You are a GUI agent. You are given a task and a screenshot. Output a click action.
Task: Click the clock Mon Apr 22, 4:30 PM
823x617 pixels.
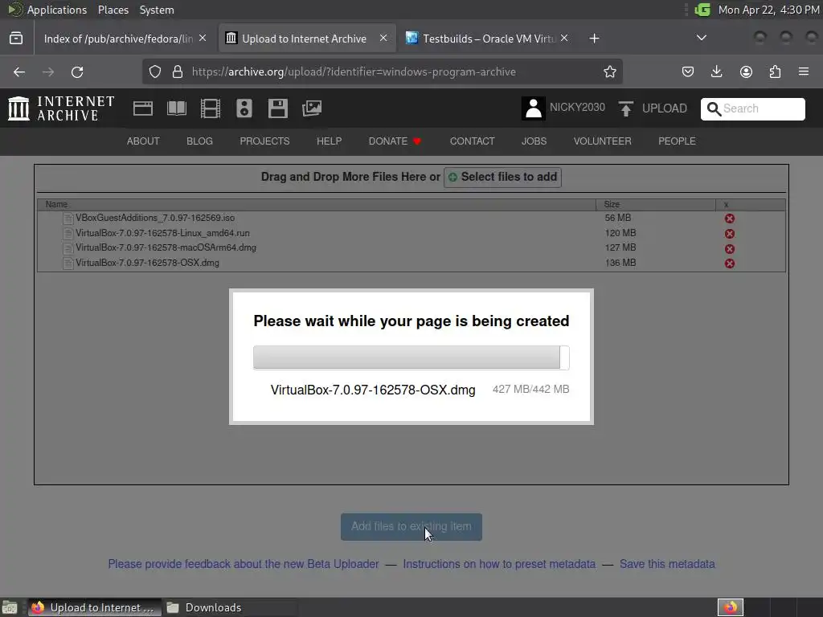click(768, 10)
